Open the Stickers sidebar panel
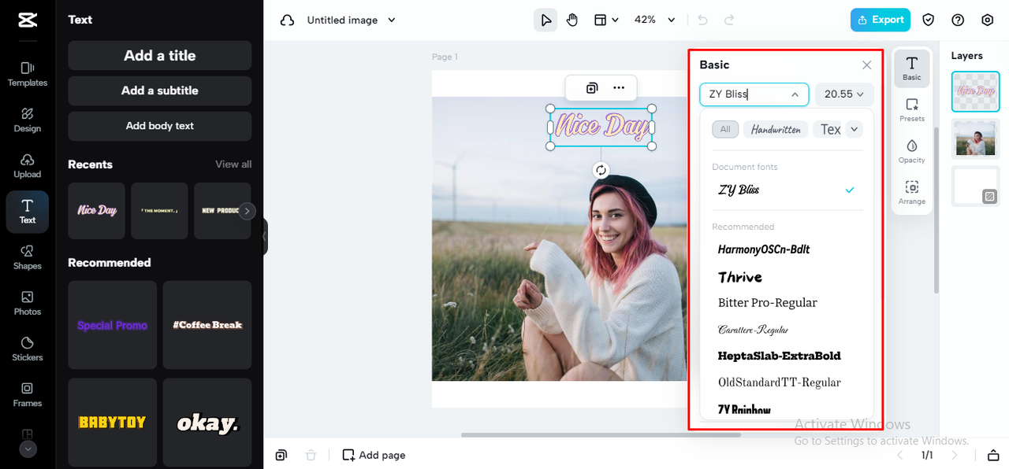The width and height of the screenshot is (1009, 469). click(x=28, y=349)
